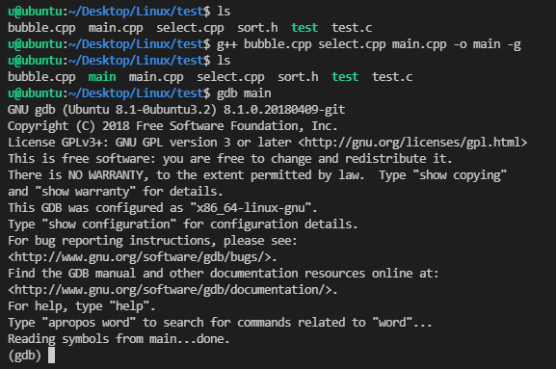Screen dimensions: 556x369
Task: Click 'show configuration' quoted text
Action: pos(109,224)
